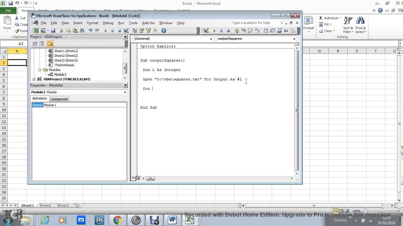The width and height of the screenshot is (403, 226).
Task: Open the Toolbox via toolbar icon
Action: (x=155, y=31)
